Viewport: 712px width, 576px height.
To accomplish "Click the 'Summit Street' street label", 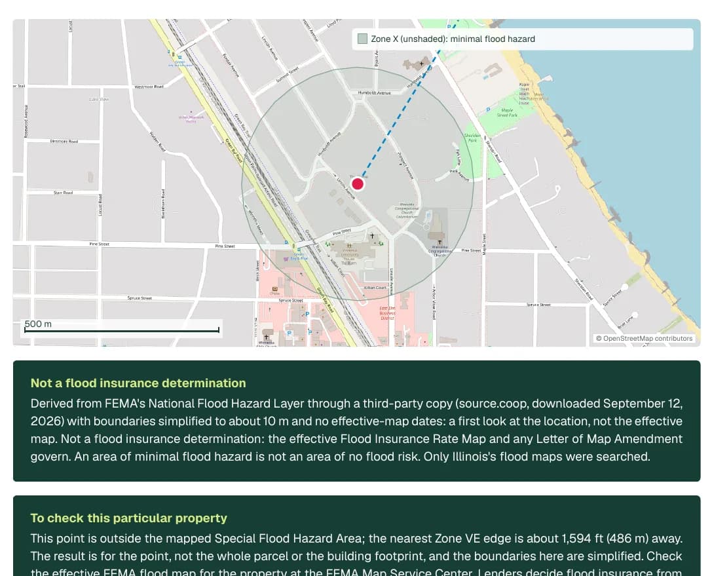I will pyautogui.click(x=288, y=75).
